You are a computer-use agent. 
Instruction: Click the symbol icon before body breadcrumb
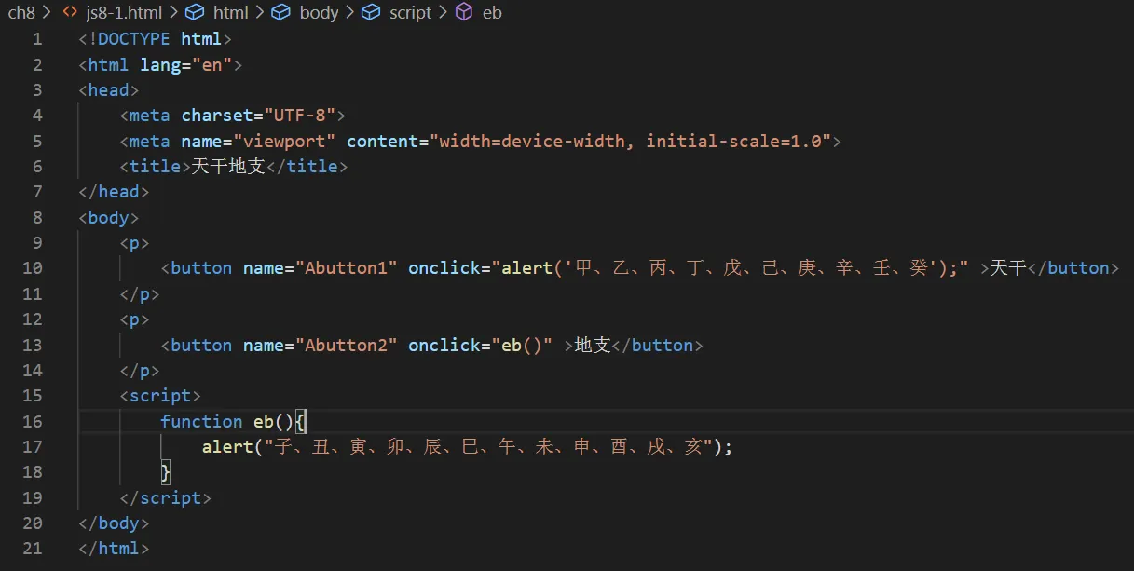pyautogui.click(x=281, y=13)
